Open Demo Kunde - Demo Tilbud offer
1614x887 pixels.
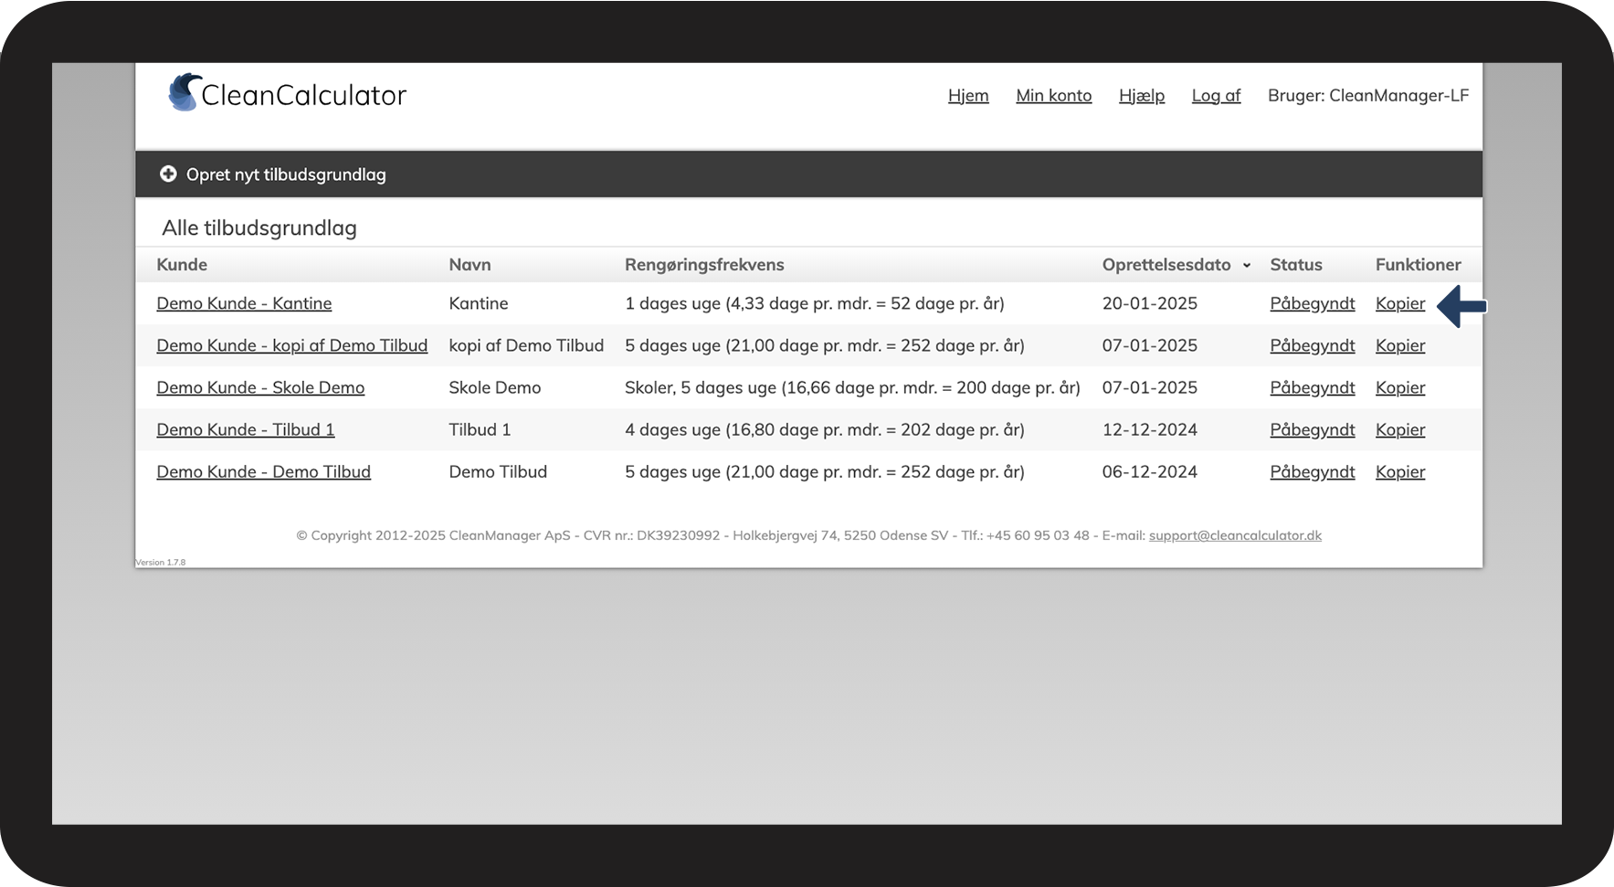pos(263,471)
